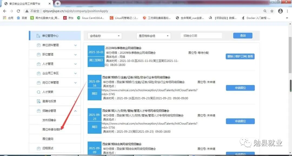Image resolution: width=292 pixels, height=156 pixels.
Task: Bookmark this page using the star icon
Action: (x=272, y=11)
